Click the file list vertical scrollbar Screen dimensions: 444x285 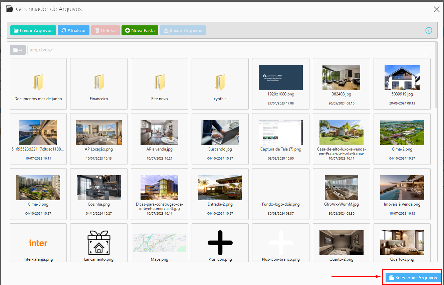pyautogui.click(x=436, y=75)
